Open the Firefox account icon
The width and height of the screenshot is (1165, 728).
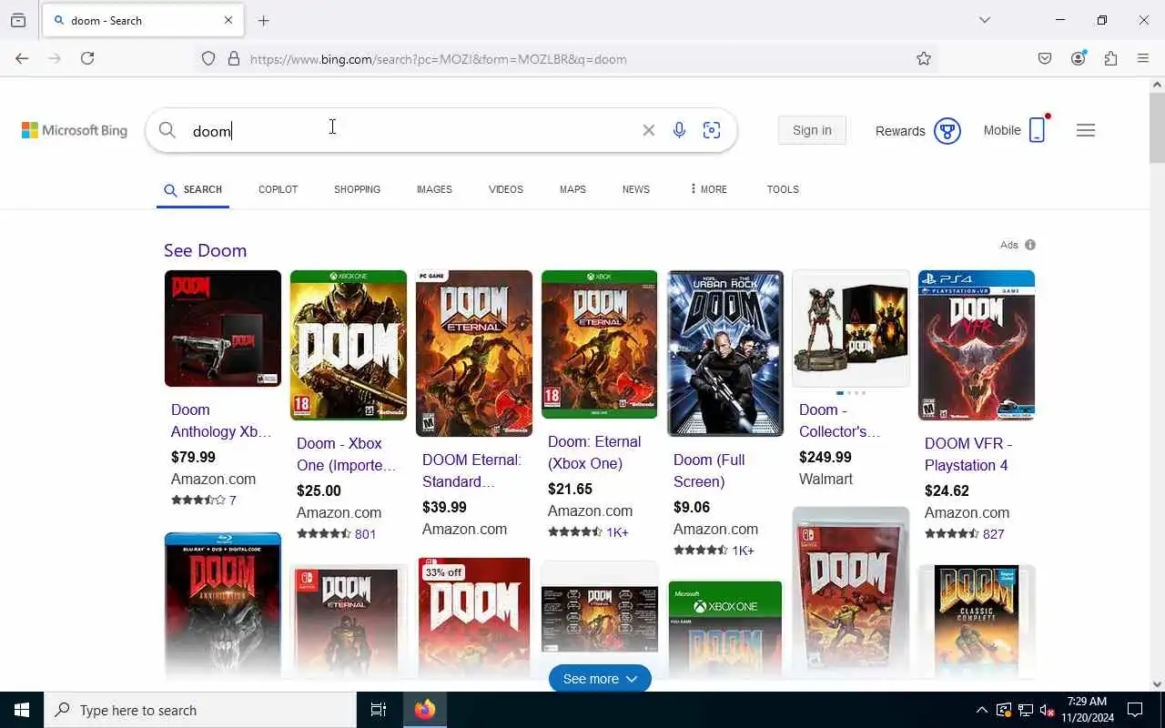[x=1079, y=58]
